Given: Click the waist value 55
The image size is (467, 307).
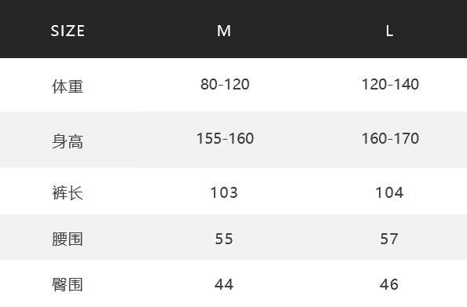Looking at the screenshot, I should click(224, 239).
